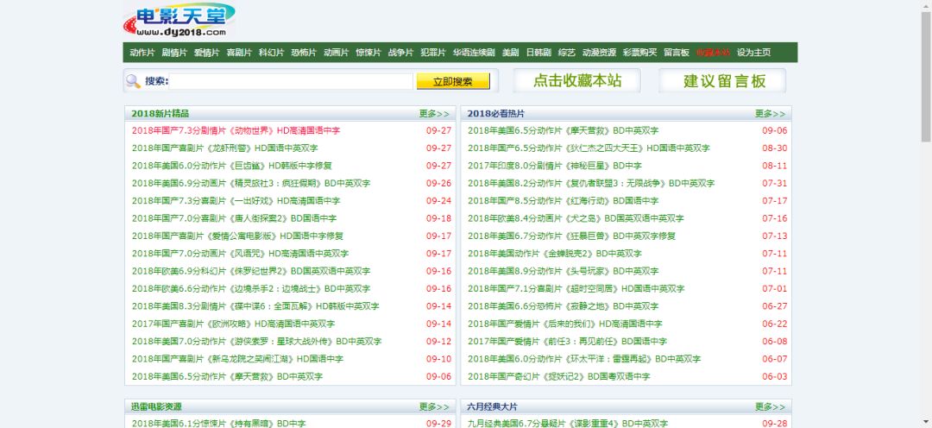Expand 更多>> for 迅雷电影资源
Screen dimensions: 932x428
(x=434, y=406)
